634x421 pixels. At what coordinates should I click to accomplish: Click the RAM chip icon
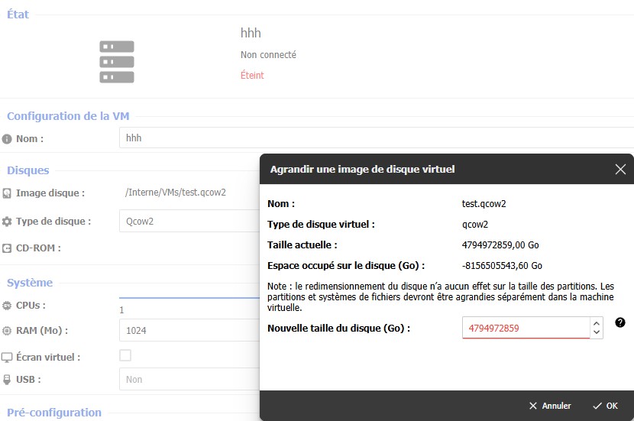click(x=7, y=331)
